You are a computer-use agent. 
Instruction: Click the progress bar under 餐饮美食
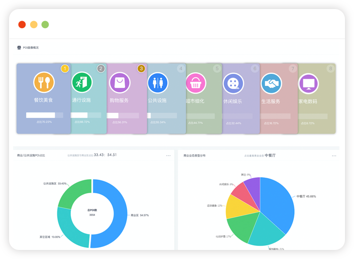point(44,115)
